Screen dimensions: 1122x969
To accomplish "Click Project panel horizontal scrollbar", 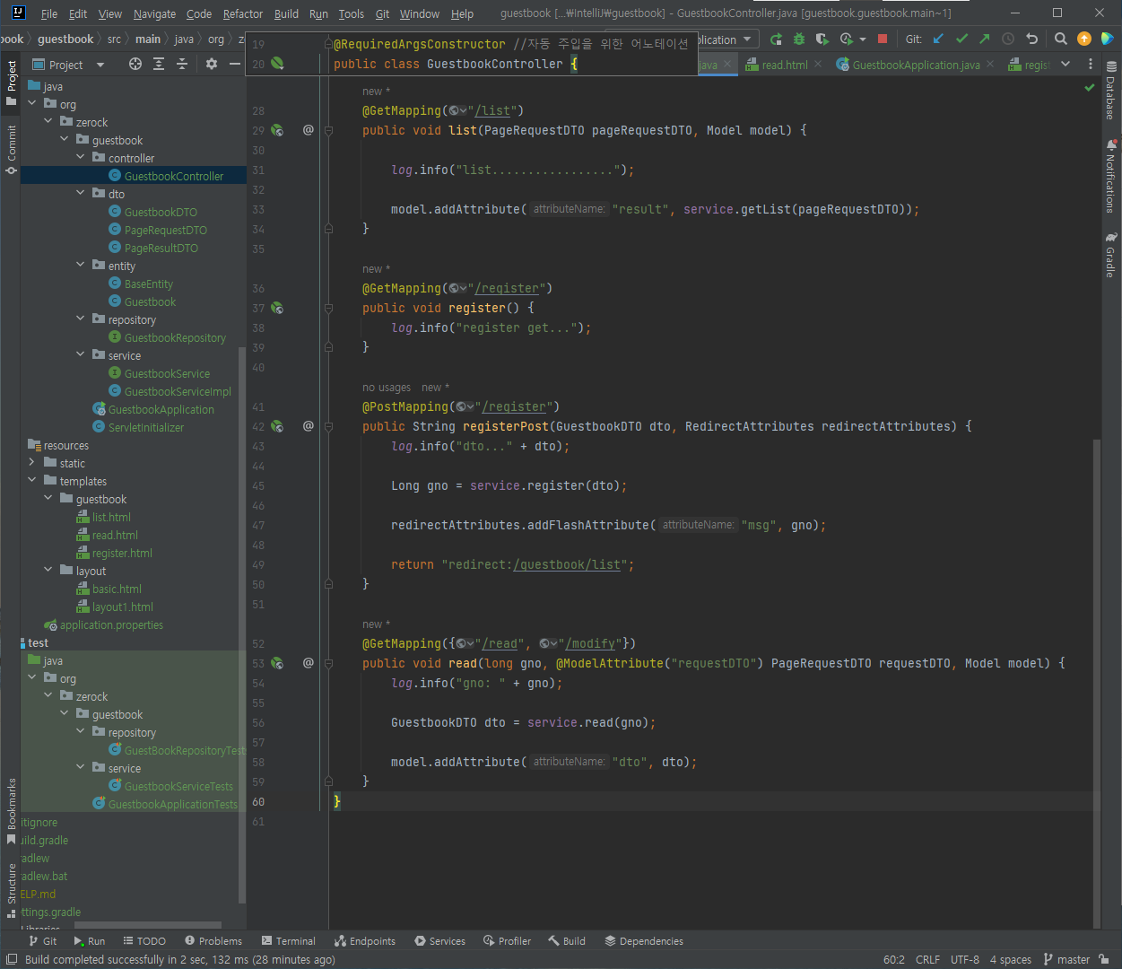I will [x=148, y=925].
